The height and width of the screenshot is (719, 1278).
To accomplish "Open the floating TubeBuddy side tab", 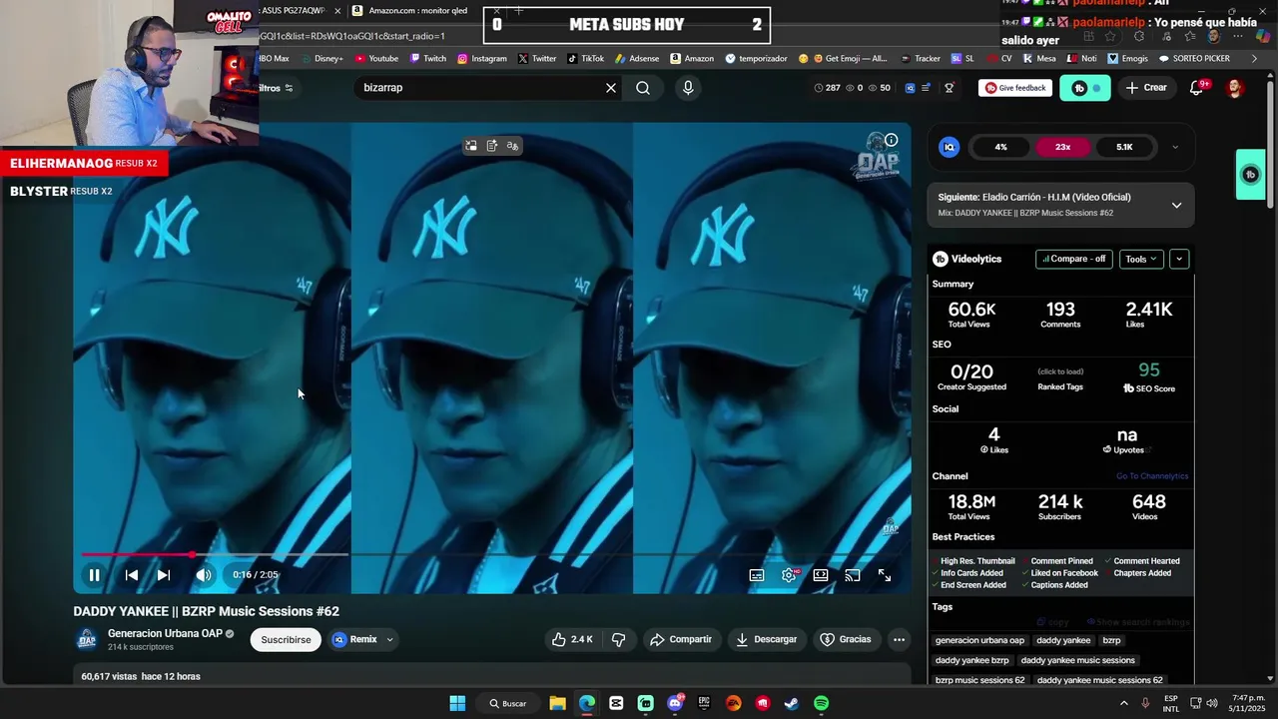I will click(x=1250, y=175).
